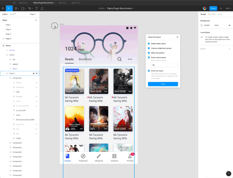Image resolution: width=233 pixels, height=178 pixels.
Task: Uncheck Smart rename layers
Action: pos(149,57)
